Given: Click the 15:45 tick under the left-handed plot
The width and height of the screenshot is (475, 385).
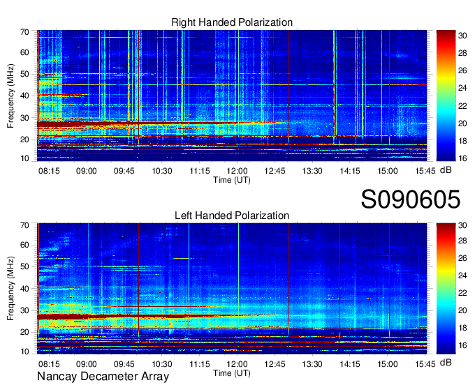Looking at the screenshot, I should (425, 364).
